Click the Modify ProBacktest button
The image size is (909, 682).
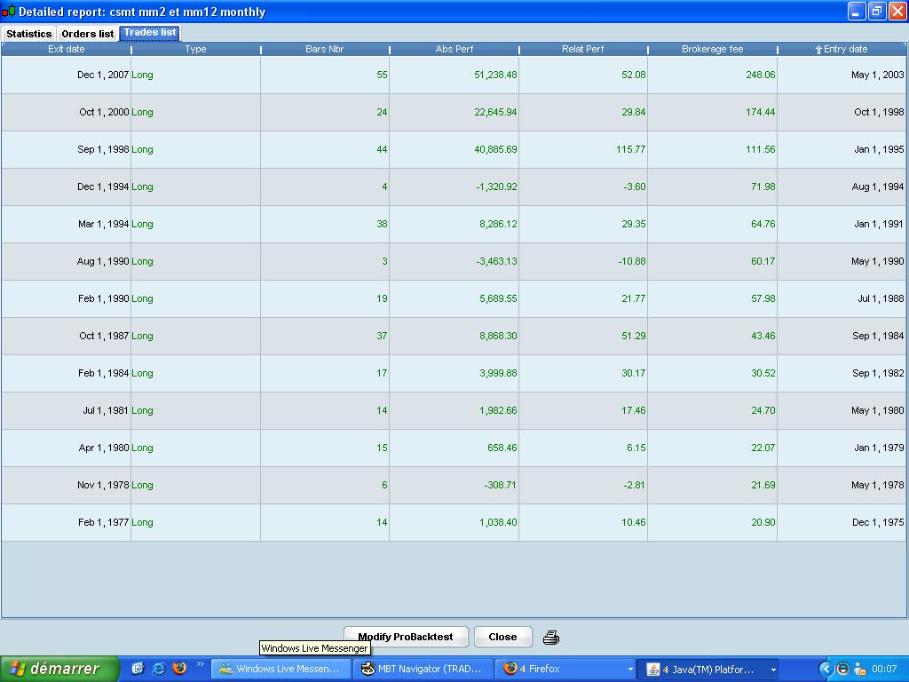(x=406, y=637)
